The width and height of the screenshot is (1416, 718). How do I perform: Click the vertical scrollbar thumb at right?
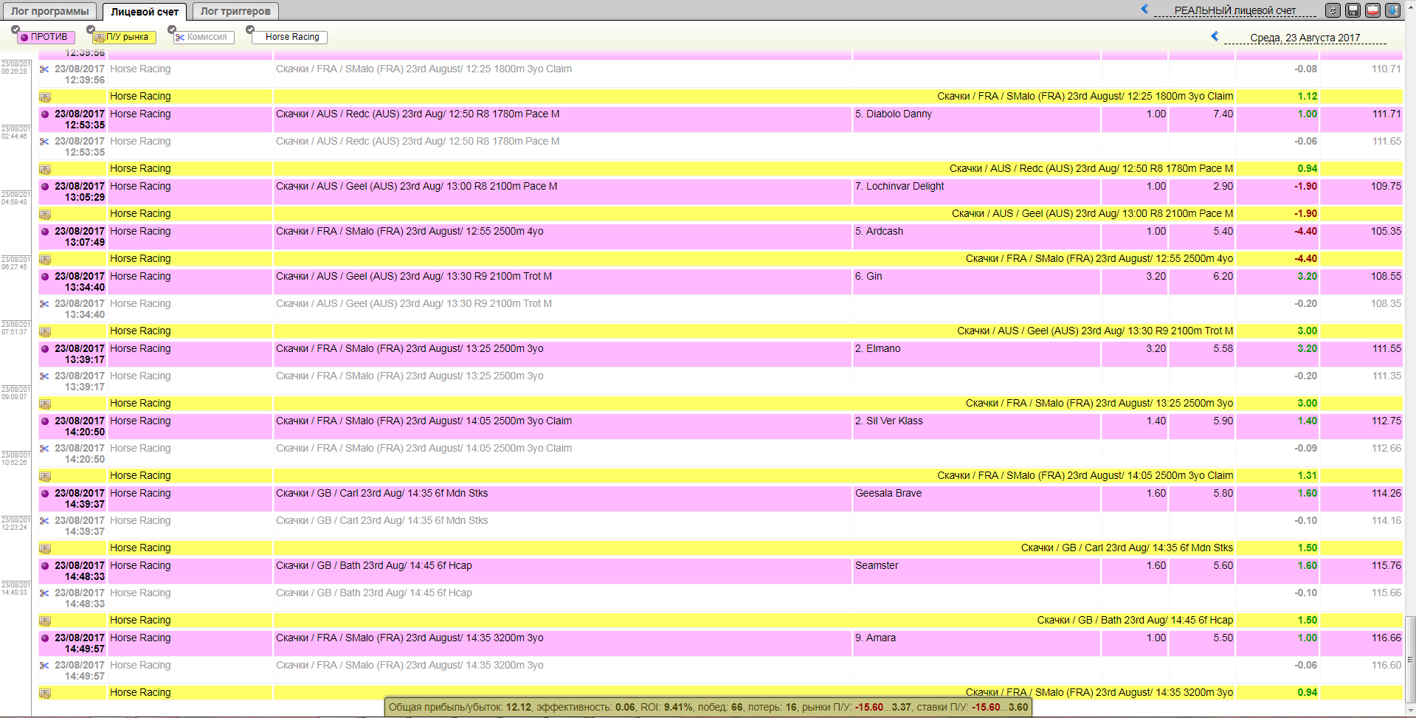(x=1410, y=660)
